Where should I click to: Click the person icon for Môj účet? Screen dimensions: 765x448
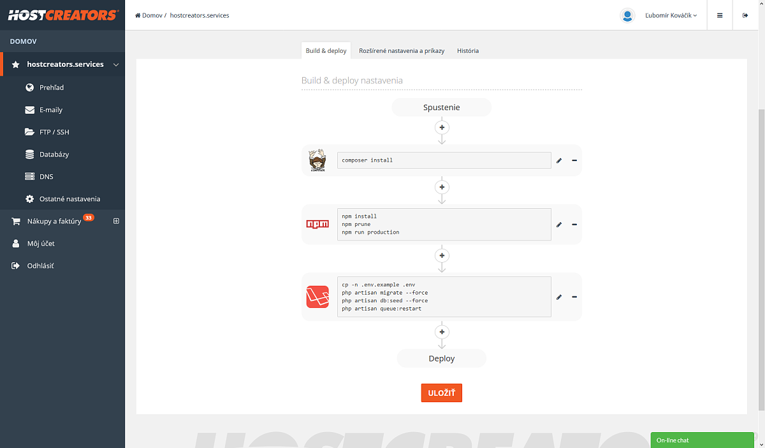pos(16,243)
